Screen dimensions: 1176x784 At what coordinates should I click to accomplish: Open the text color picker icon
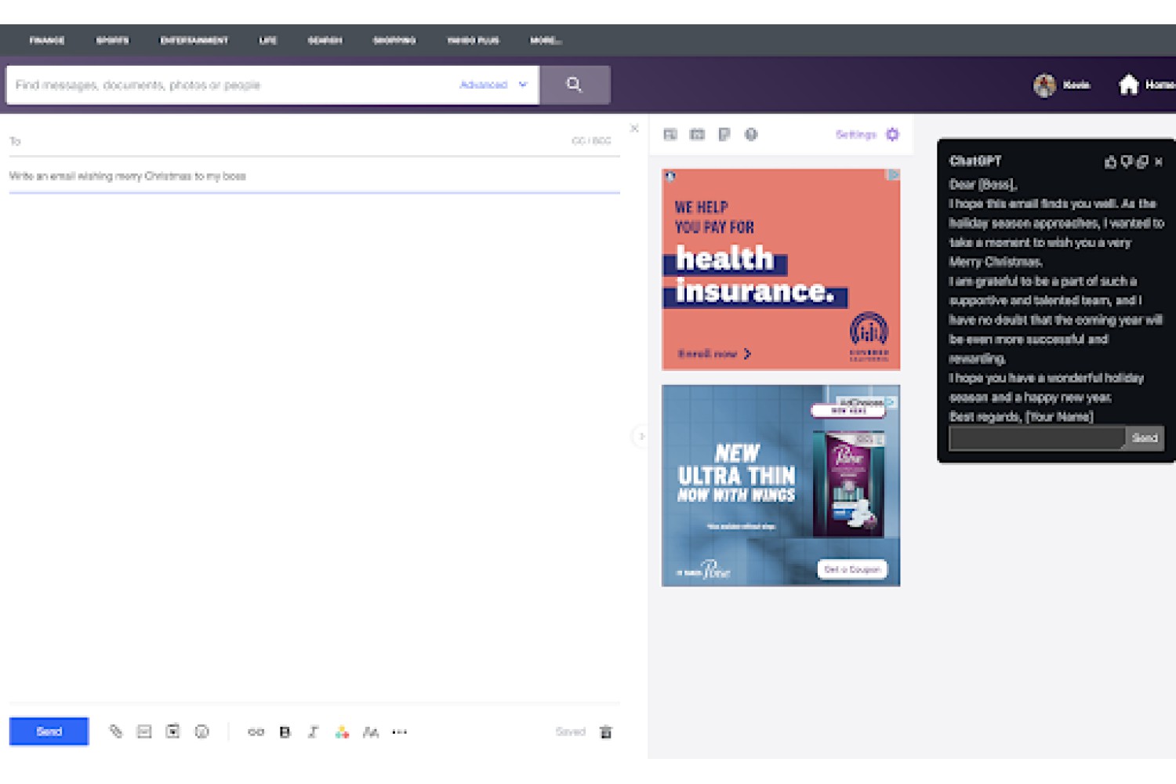[342, 732]
